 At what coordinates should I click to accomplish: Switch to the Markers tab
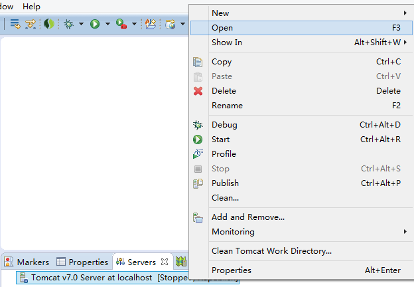(27, 262)
